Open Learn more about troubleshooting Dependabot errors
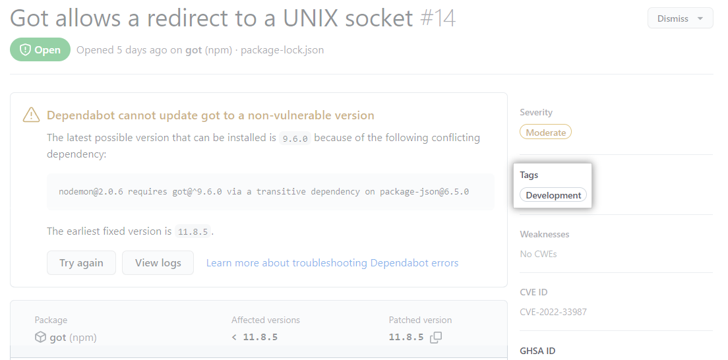 click(x=332, y=263)
